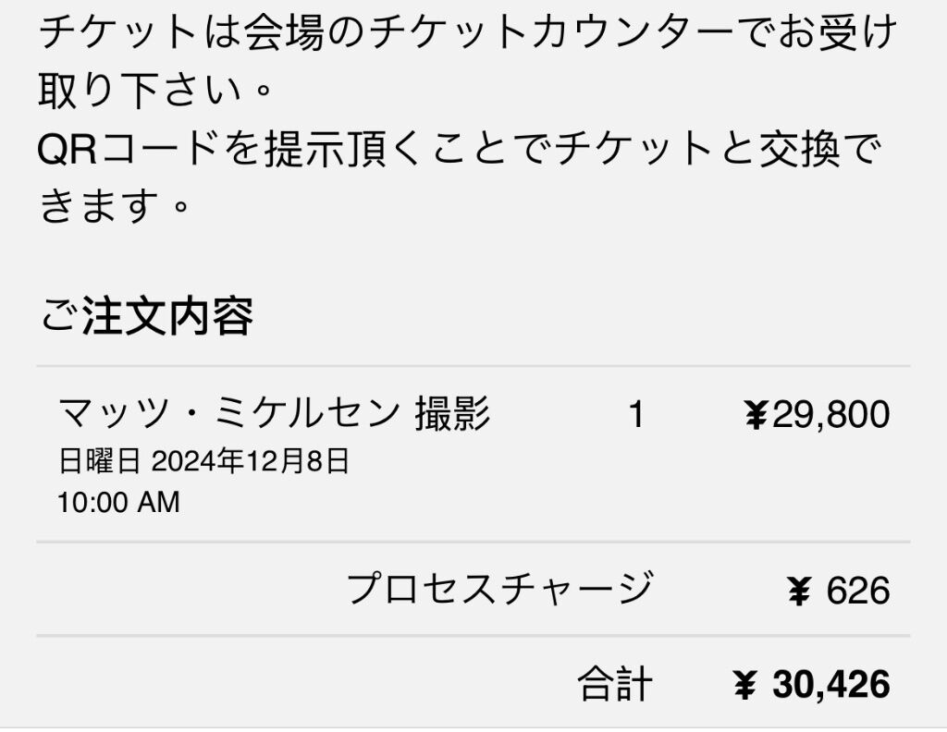Click the 取り下さい。 text line
Image resolution: width=947 pixels, height=732 pixels.
click(155, 91)
